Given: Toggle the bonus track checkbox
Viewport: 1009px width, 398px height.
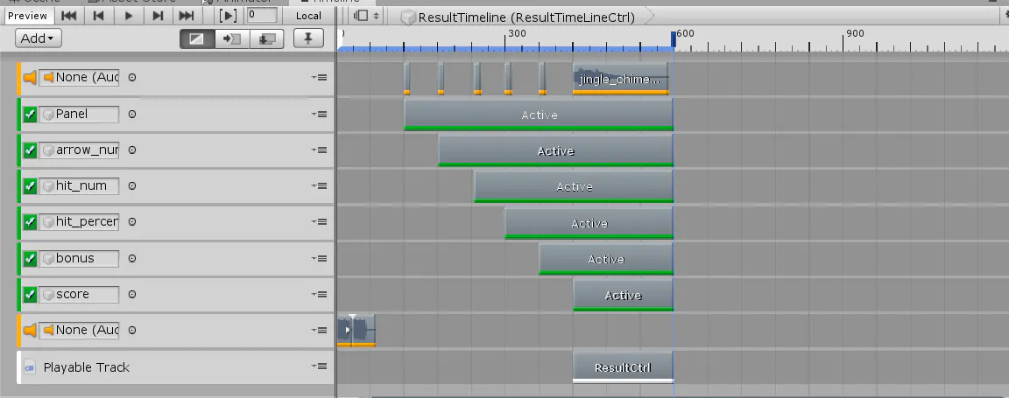Looking at the screenshot, I should coord(30,258).
